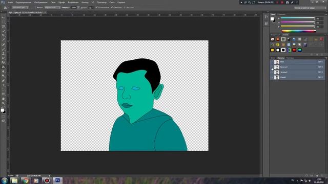
Task: Delete channel using trash icon in Channels panel
Action: point(322,176)
